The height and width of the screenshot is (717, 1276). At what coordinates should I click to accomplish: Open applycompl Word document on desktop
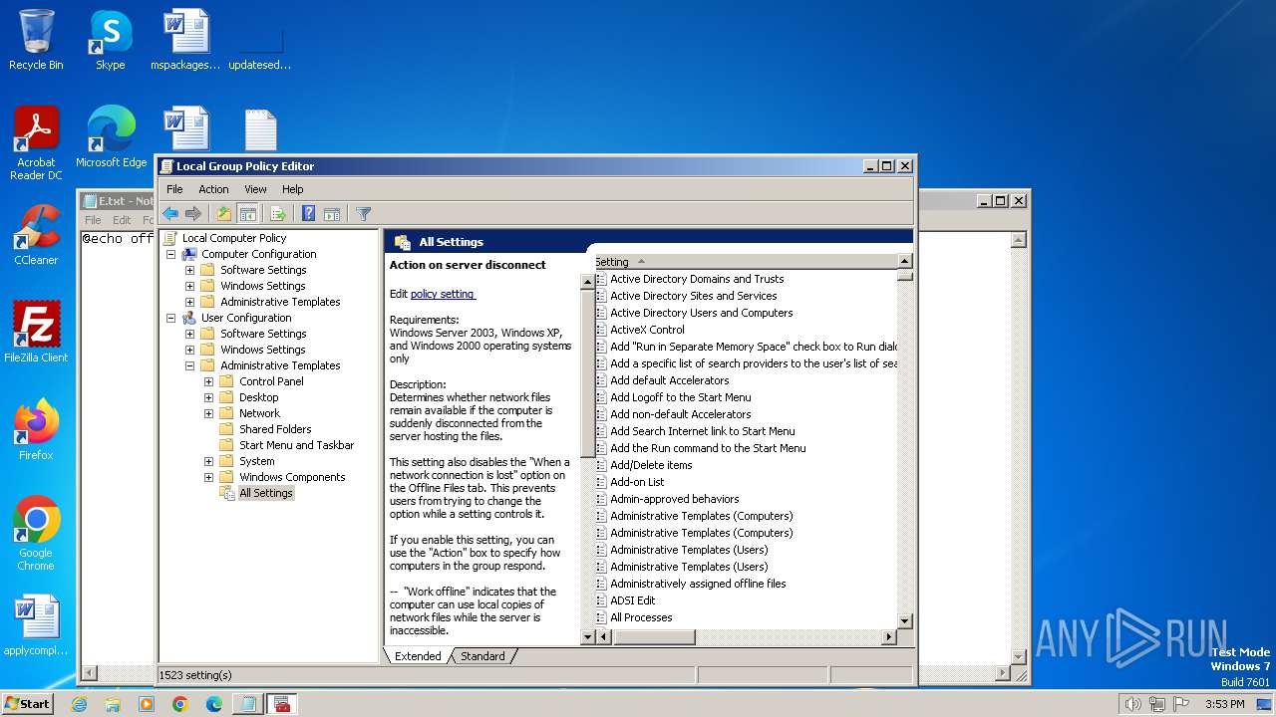point(36,625)
